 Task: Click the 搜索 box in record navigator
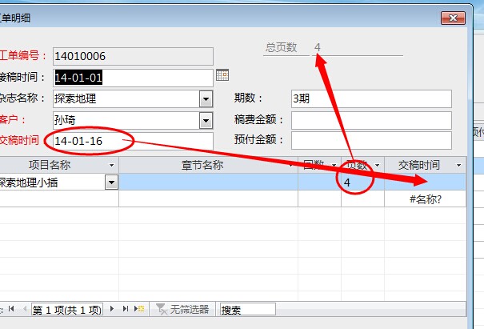(x=246, y=309)
